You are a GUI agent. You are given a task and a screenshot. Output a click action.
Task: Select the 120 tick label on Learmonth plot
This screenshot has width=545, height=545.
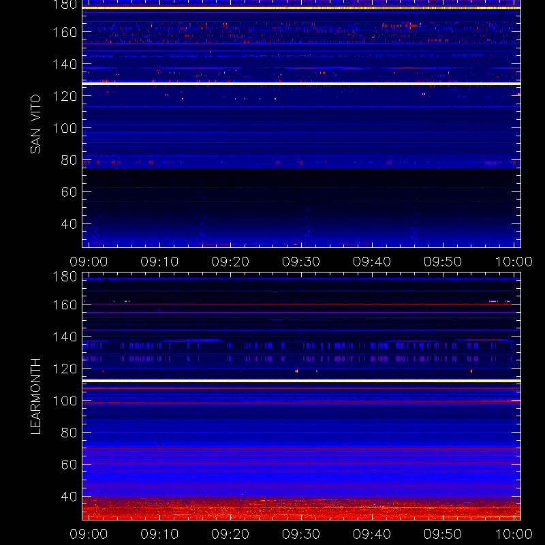coord(65,369)
